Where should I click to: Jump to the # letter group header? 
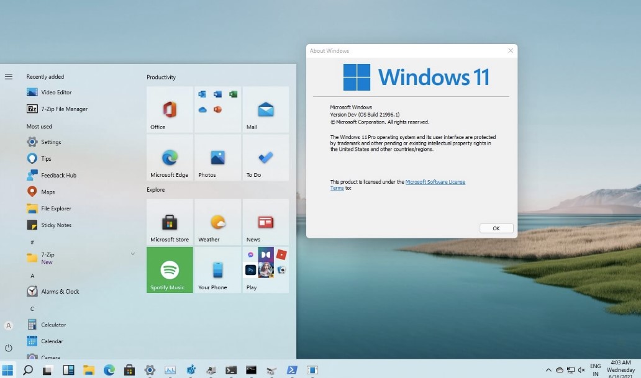(32, 242)
